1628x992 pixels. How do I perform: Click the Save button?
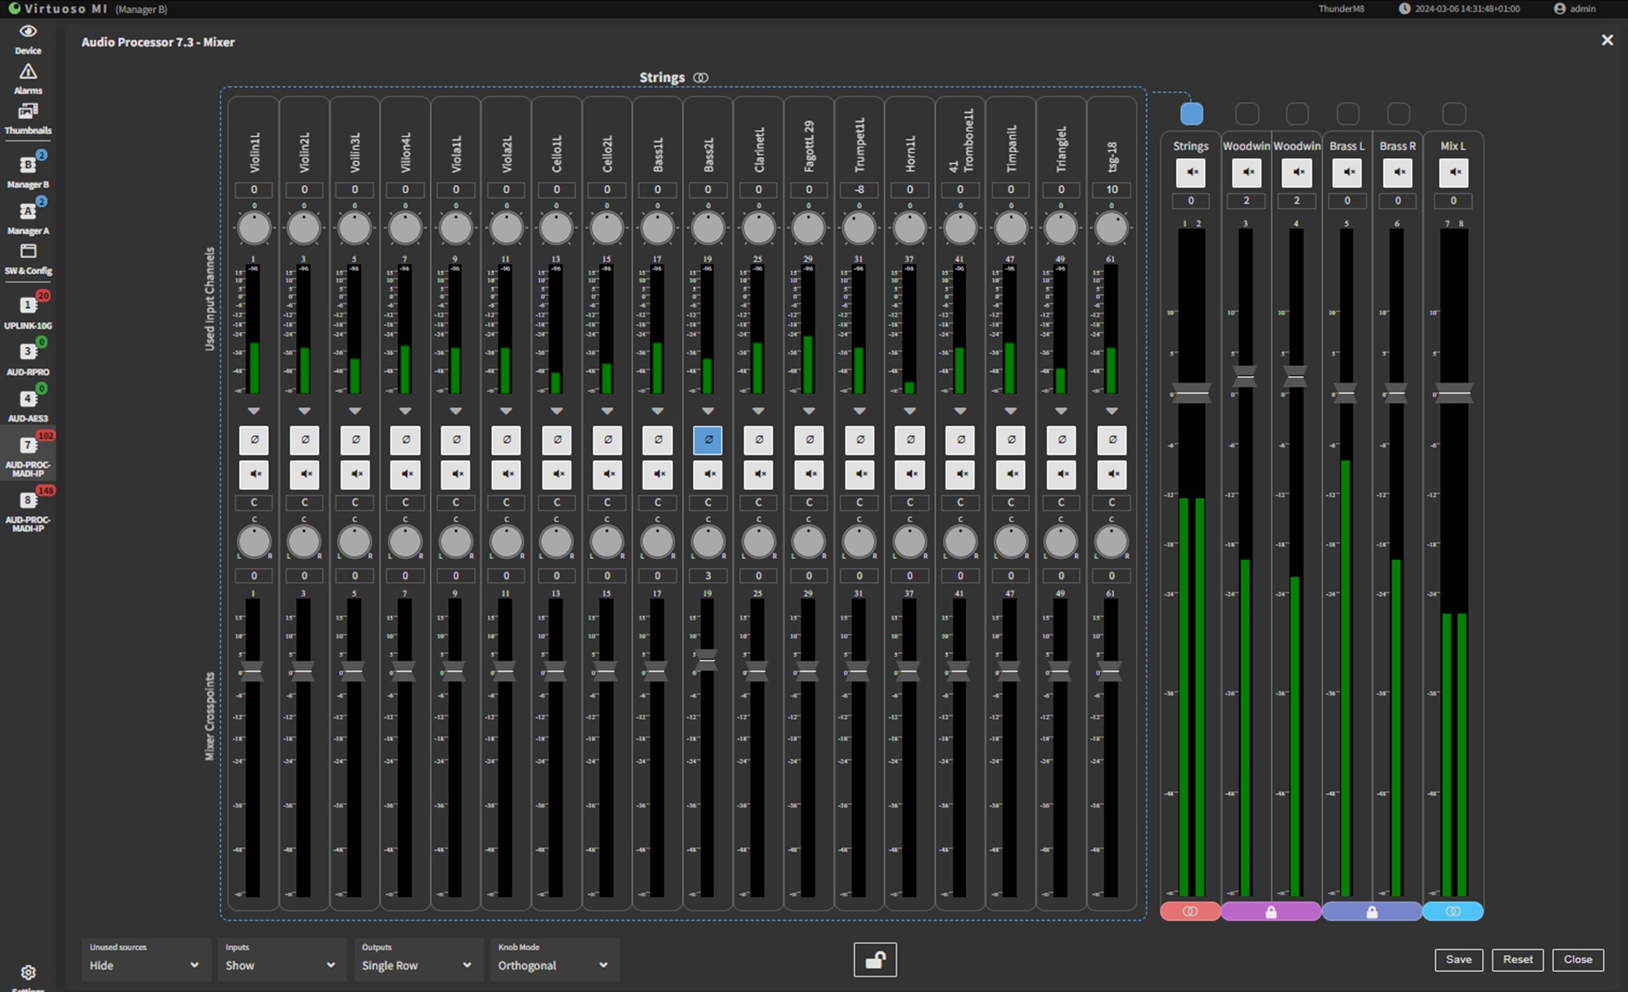click(1459, 960)
